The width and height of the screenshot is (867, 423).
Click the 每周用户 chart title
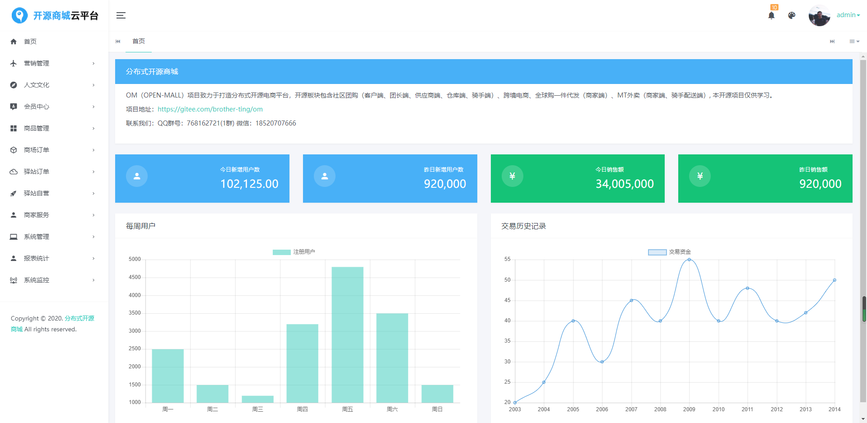pyautogui.click(x=140, y=226)
